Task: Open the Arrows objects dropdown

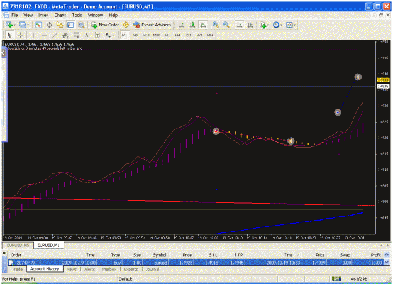Action: (x=110, y=35)
